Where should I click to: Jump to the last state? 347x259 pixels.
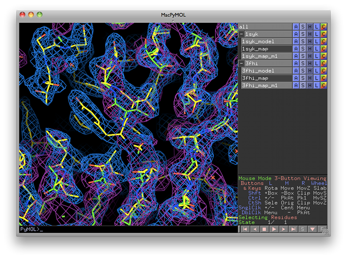coord(293,229)
